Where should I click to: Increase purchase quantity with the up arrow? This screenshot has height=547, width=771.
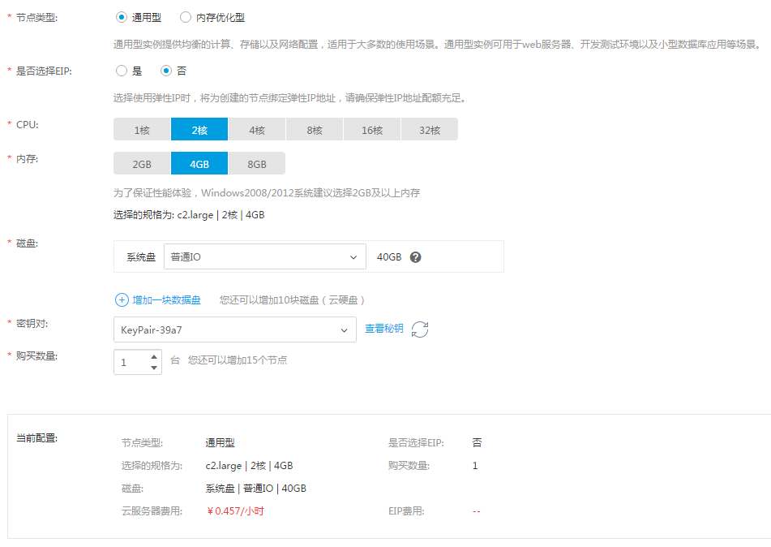point(154,356)
